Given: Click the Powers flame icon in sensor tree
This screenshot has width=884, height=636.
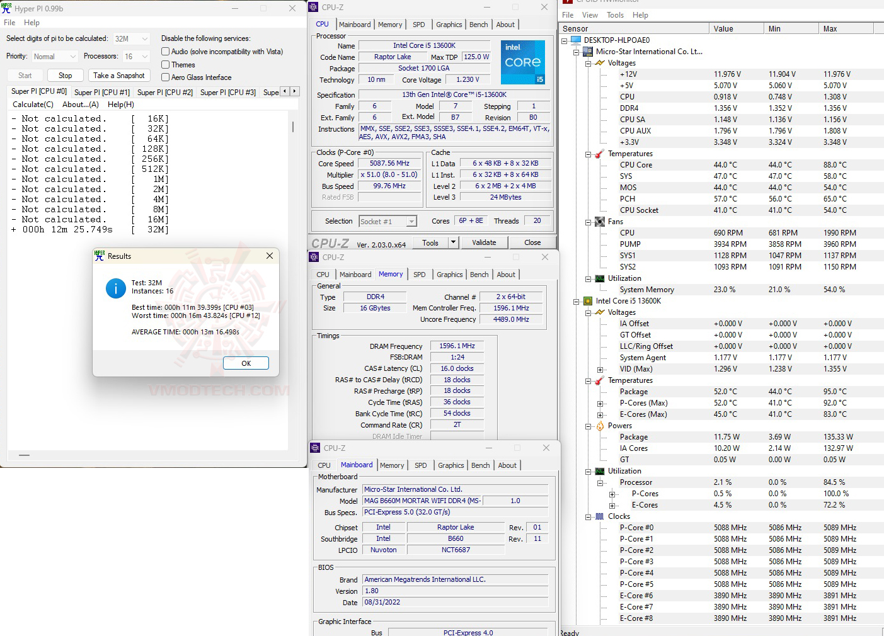Looking at the screenshot, I should (x=600, y=426).
